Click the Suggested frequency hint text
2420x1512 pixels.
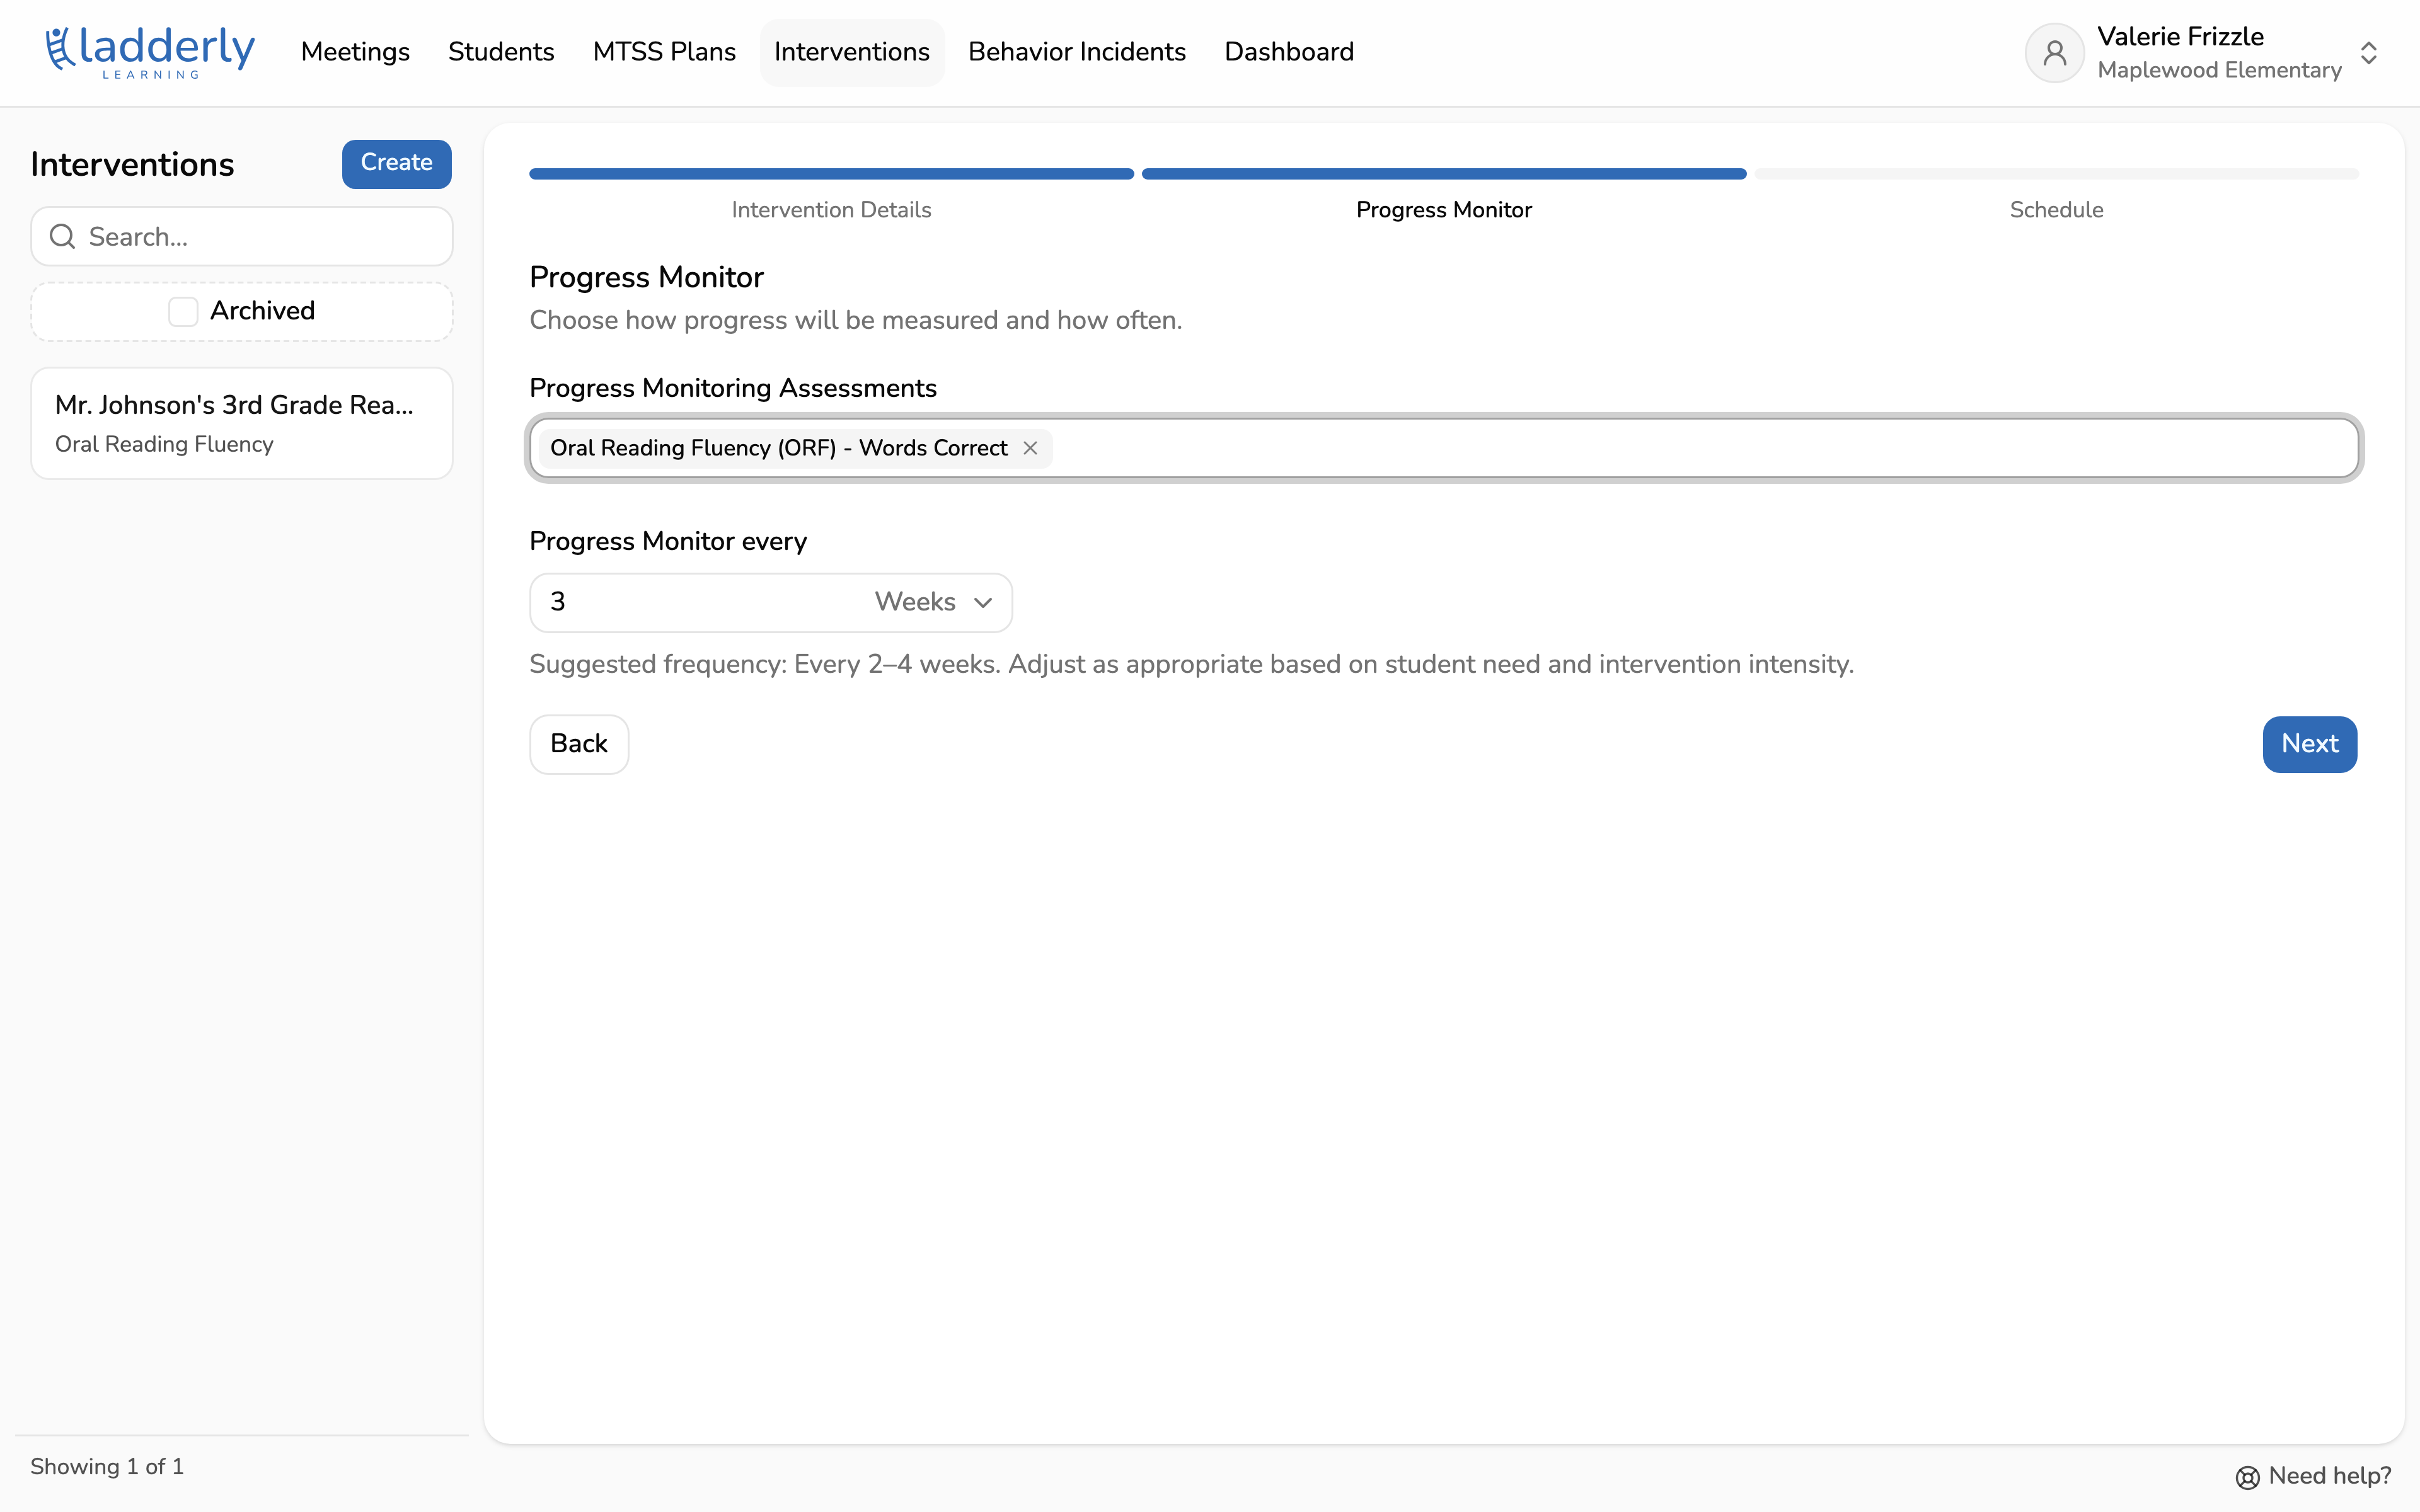click(x=1191, y=665)
